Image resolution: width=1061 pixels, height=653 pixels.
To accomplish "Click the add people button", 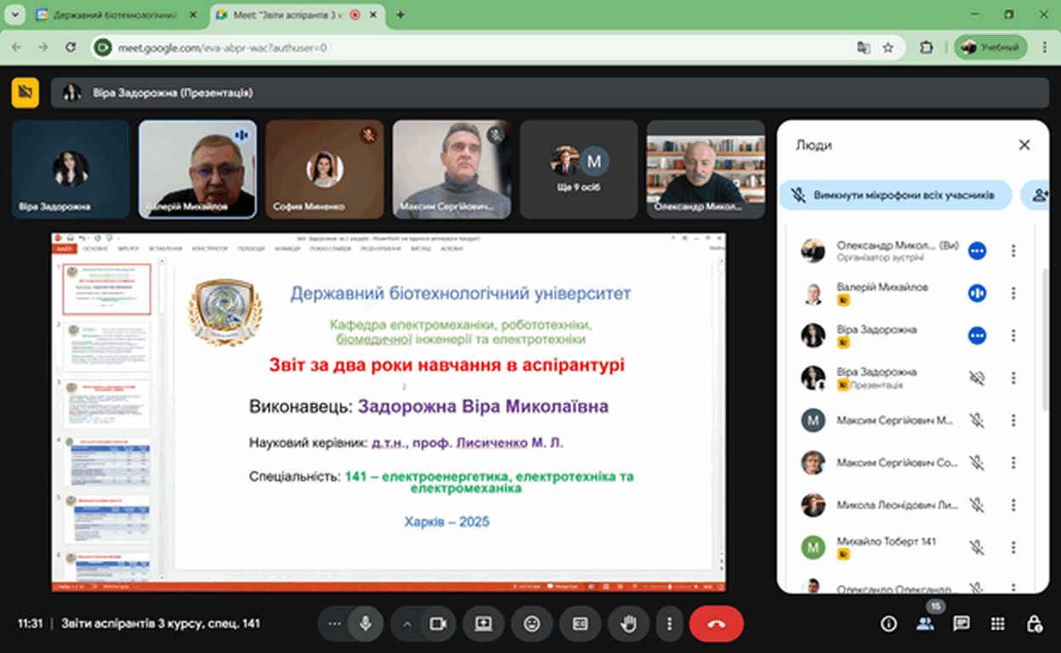I will [1038, 195].
